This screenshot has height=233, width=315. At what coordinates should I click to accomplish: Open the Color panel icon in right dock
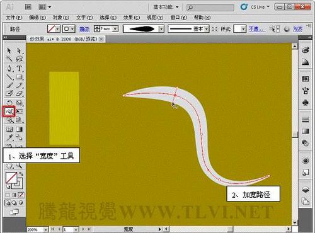(306, 50)
